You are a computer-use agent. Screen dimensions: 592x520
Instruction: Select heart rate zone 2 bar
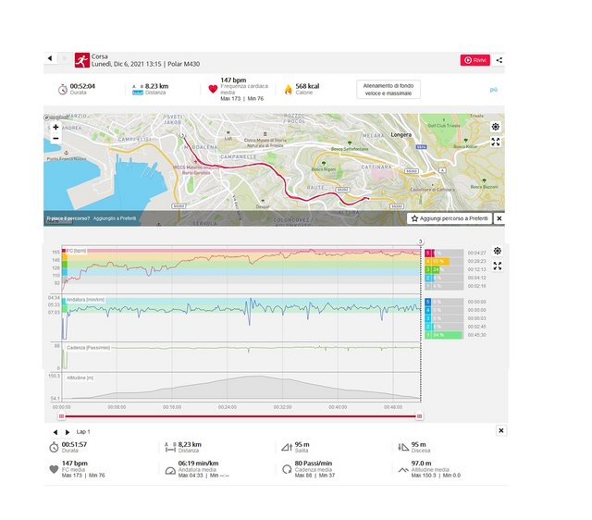point(444,278)
